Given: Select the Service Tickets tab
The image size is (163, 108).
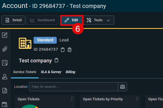Looking at the screenshot, I should [x=25, y=72].
